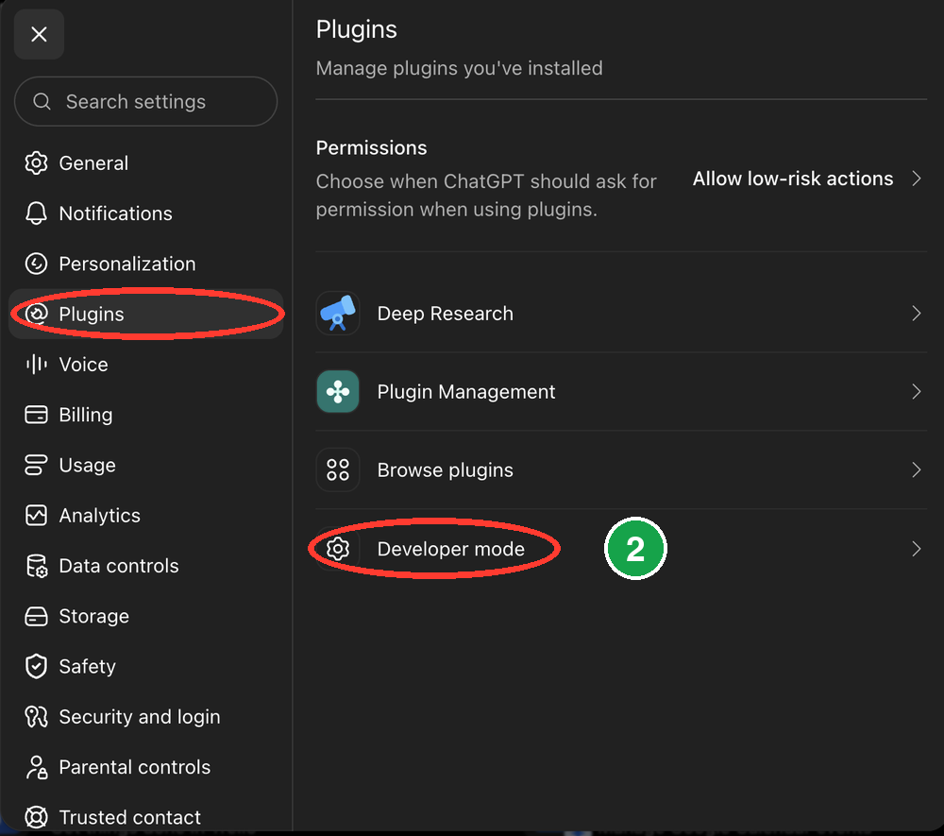Click the Analytics chart icon
944x836 pixels.
click(36, 516)
